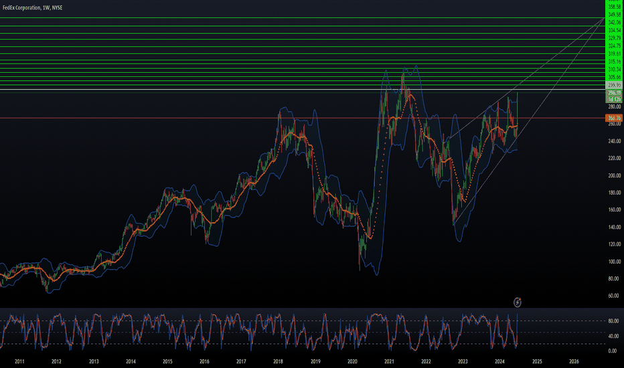Image resolution: width=624 pixels, height=368 pixels.
Task: Click the 329.79 green price label
Action: [615, 38]
